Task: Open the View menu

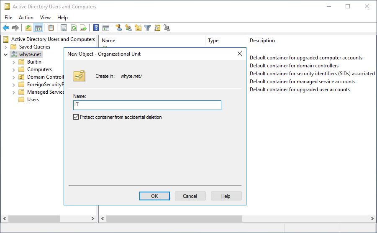Action: (45, 18)
